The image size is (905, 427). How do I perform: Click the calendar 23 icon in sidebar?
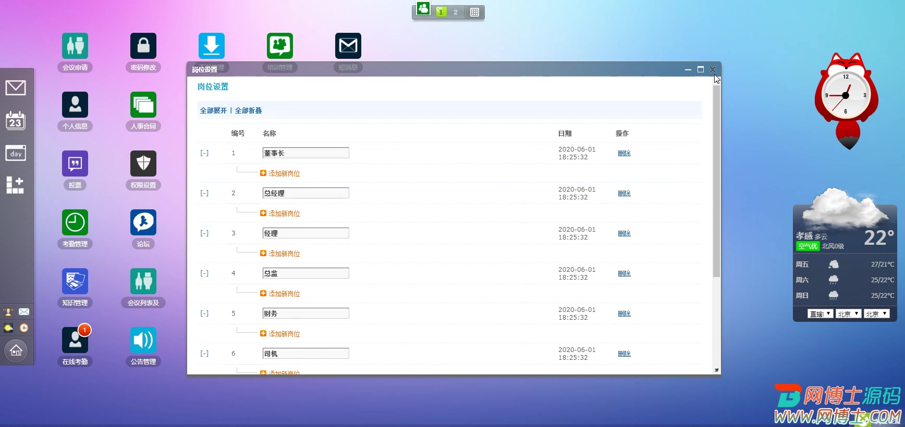[16, 120]
